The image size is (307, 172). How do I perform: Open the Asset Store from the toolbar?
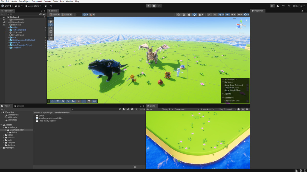click(33, 6)
